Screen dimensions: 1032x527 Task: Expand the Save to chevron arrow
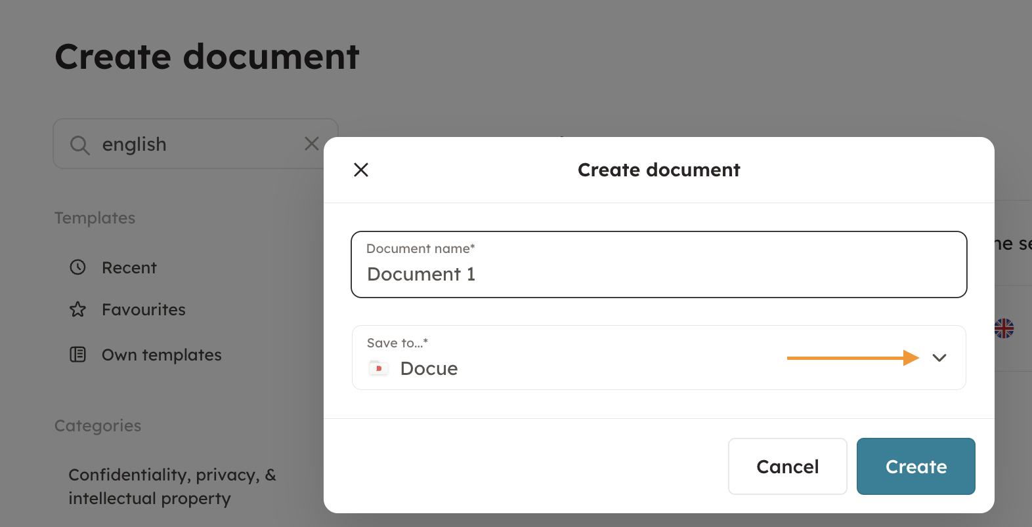point(939,358)
